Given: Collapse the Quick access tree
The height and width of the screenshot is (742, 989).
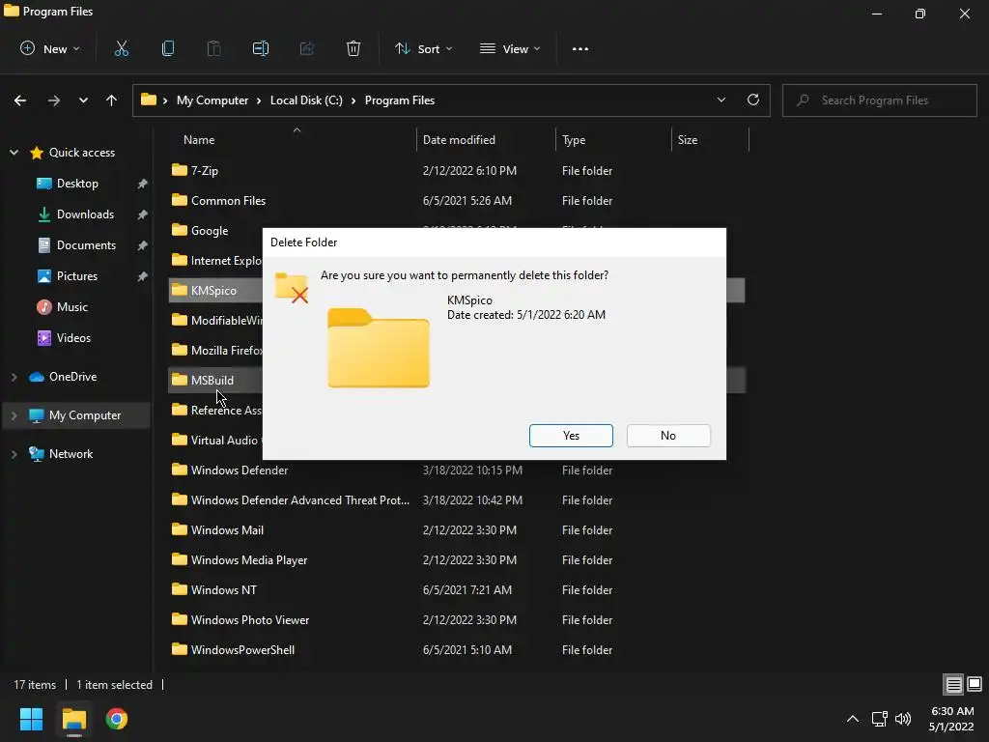Looking at the screenshot, I should [x=14, y=152].
